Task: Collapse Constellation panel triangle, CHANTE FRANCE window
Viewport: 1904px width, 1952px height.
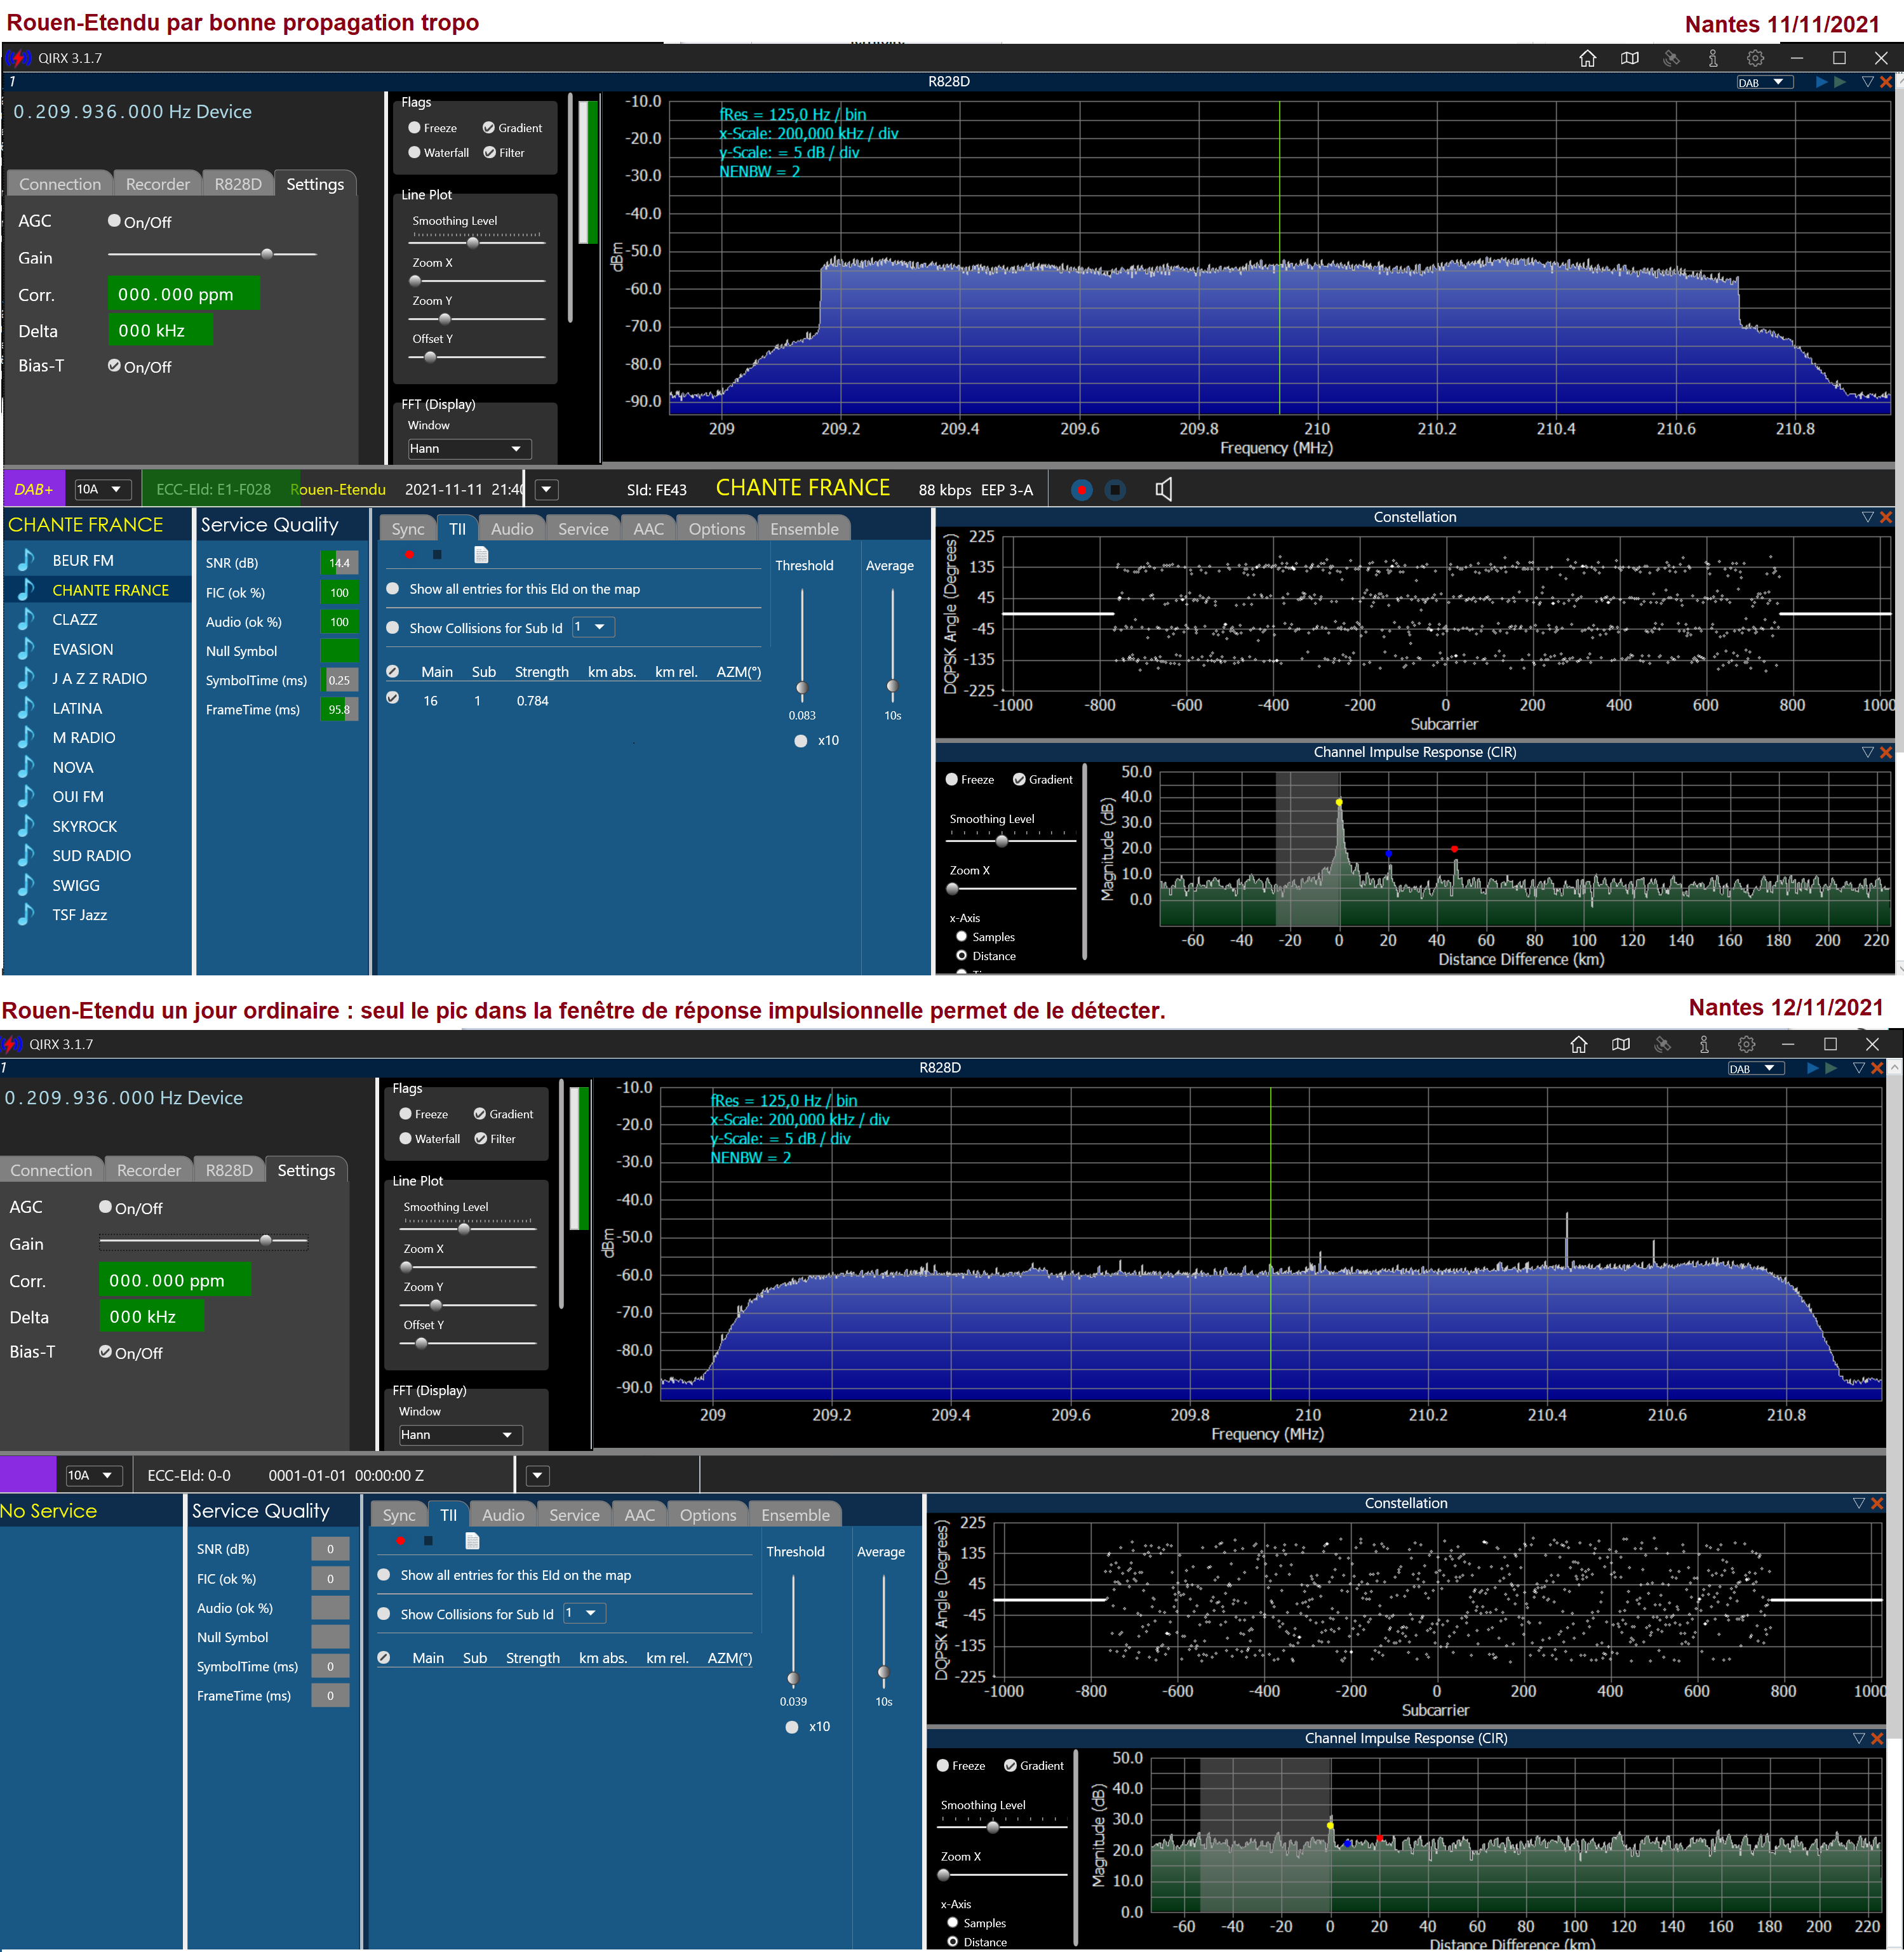Action: pos(1868,517)
